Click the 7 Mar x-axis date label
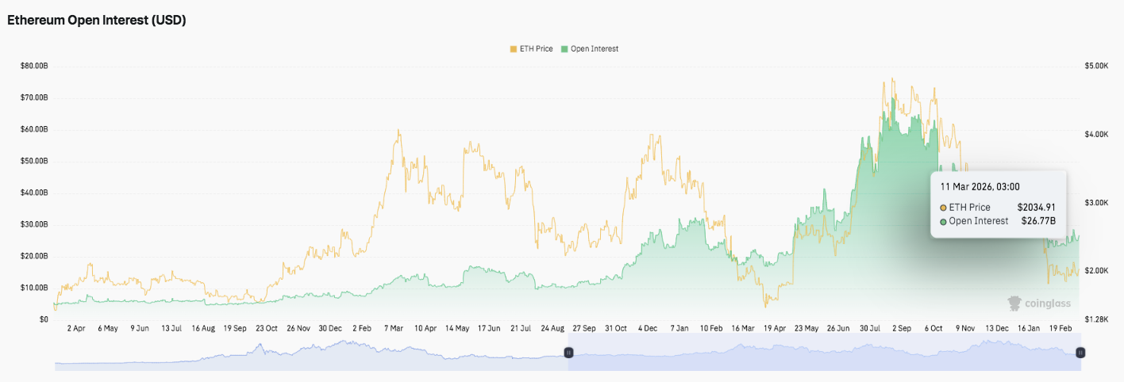The width and height of the screenshot is (1124, 382). [393, 327]
